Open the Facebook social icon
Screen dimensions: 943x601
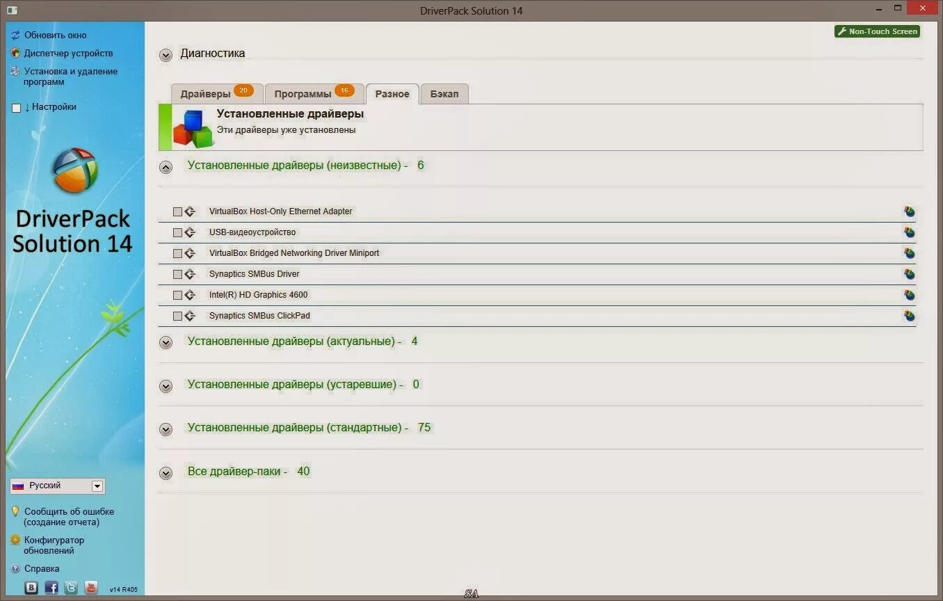(x=51, y=587)
